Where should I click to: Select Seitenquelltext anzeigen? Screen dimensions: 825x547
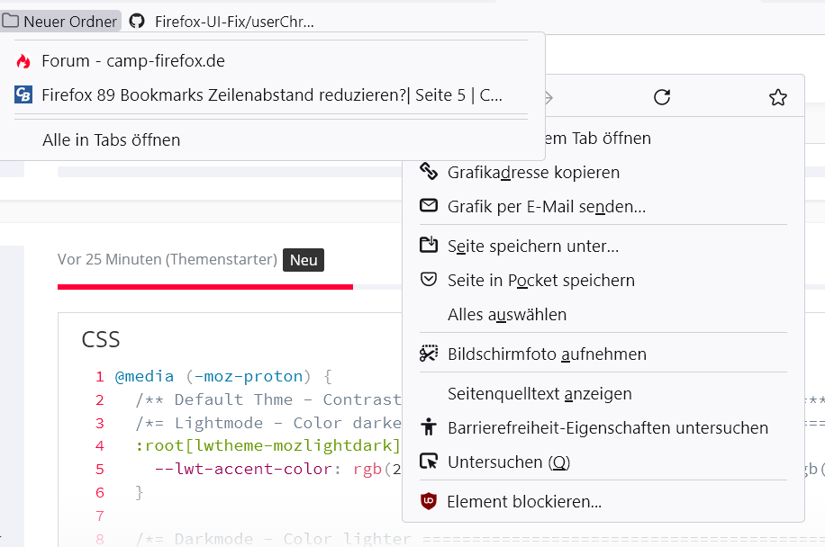pos(539,393)
